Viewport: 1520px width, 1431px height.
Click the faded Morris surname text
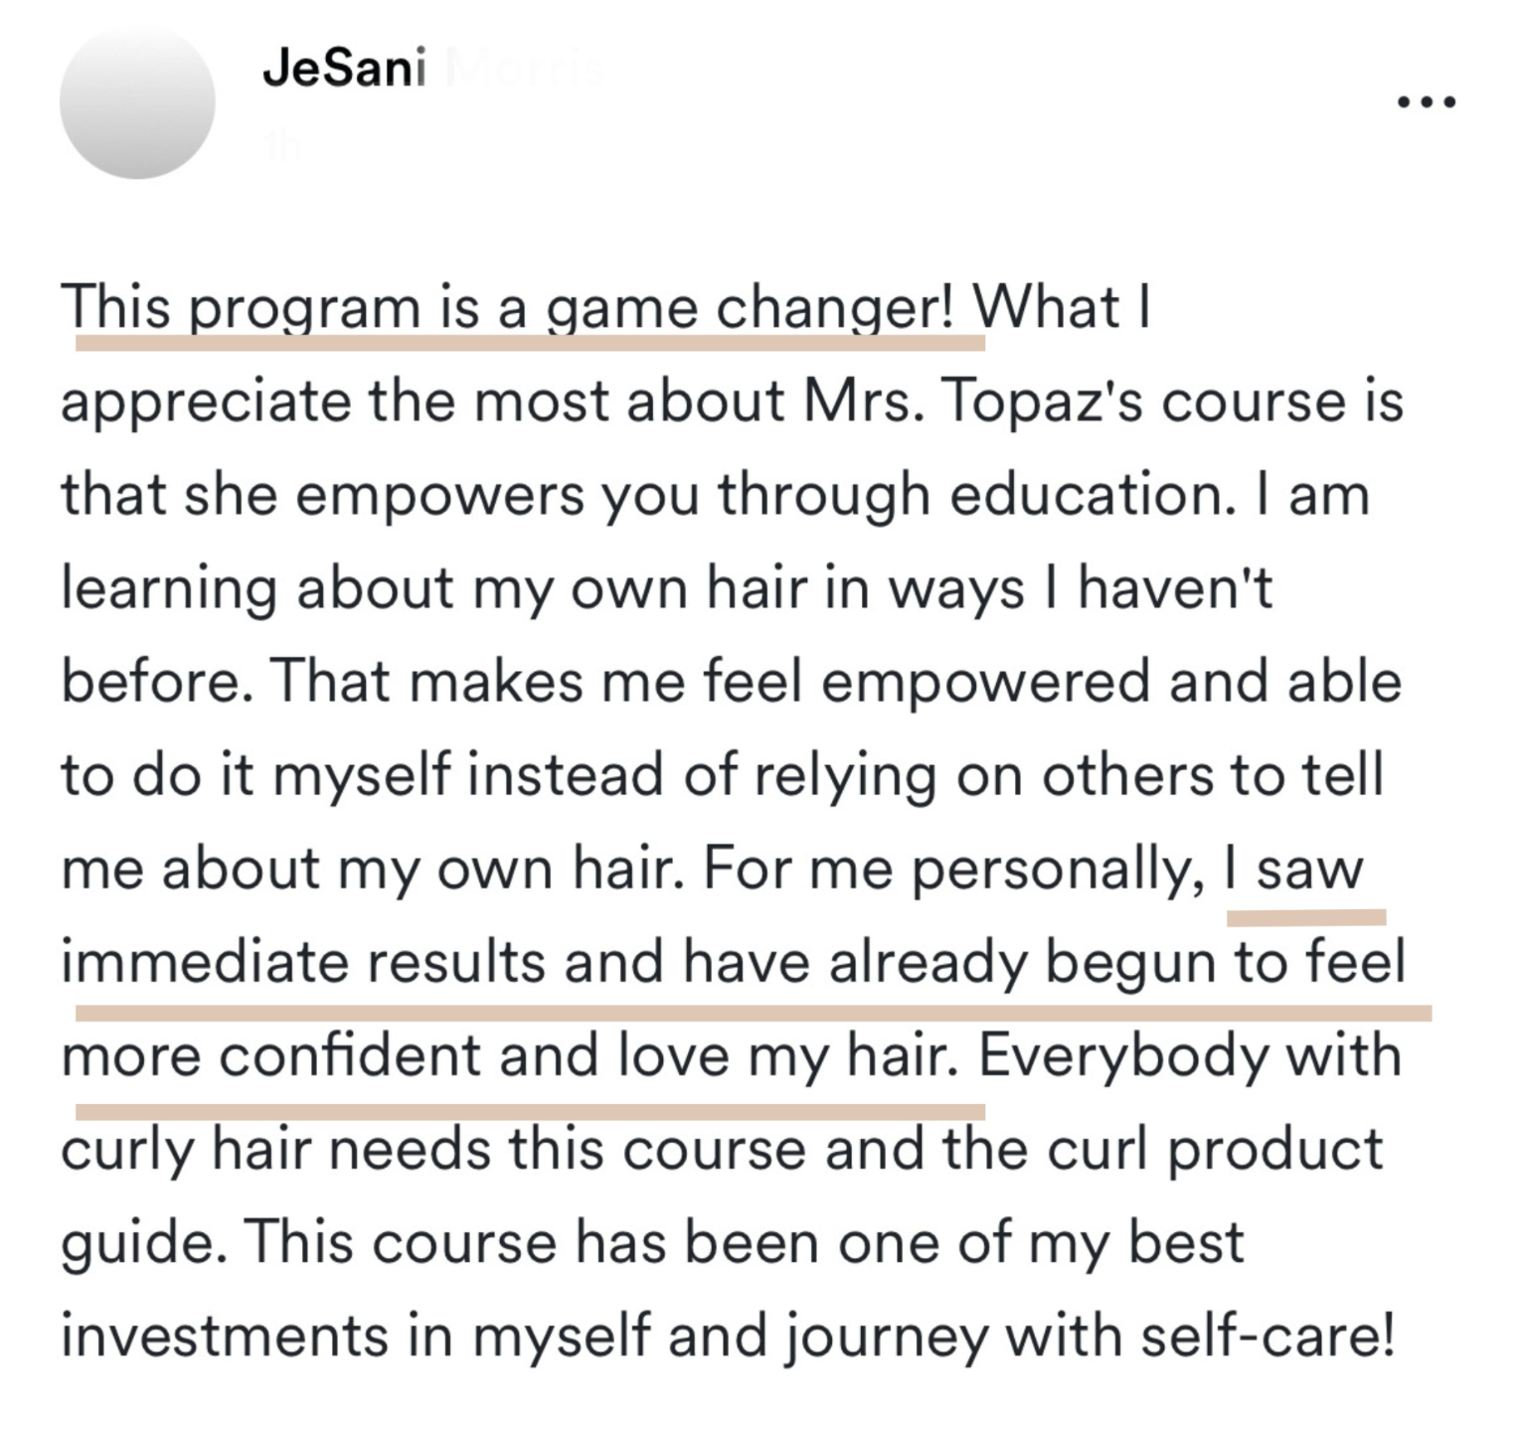tap(524, 70)
